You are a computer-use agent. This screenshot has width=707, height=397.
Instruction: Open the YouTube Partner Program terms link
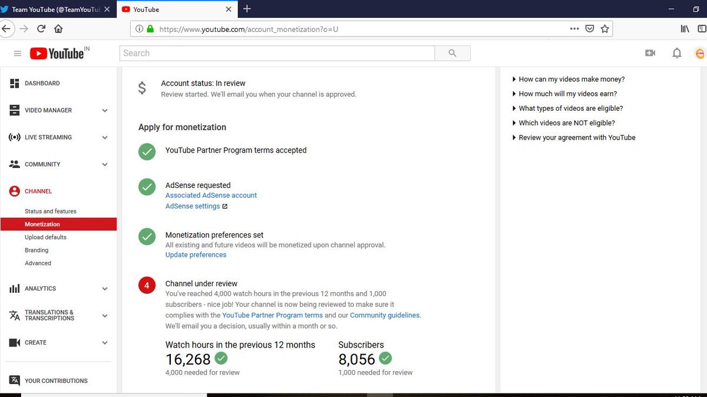272,315
